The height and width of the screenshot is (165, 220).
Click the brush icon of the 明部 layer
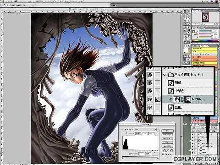(171, 83)
